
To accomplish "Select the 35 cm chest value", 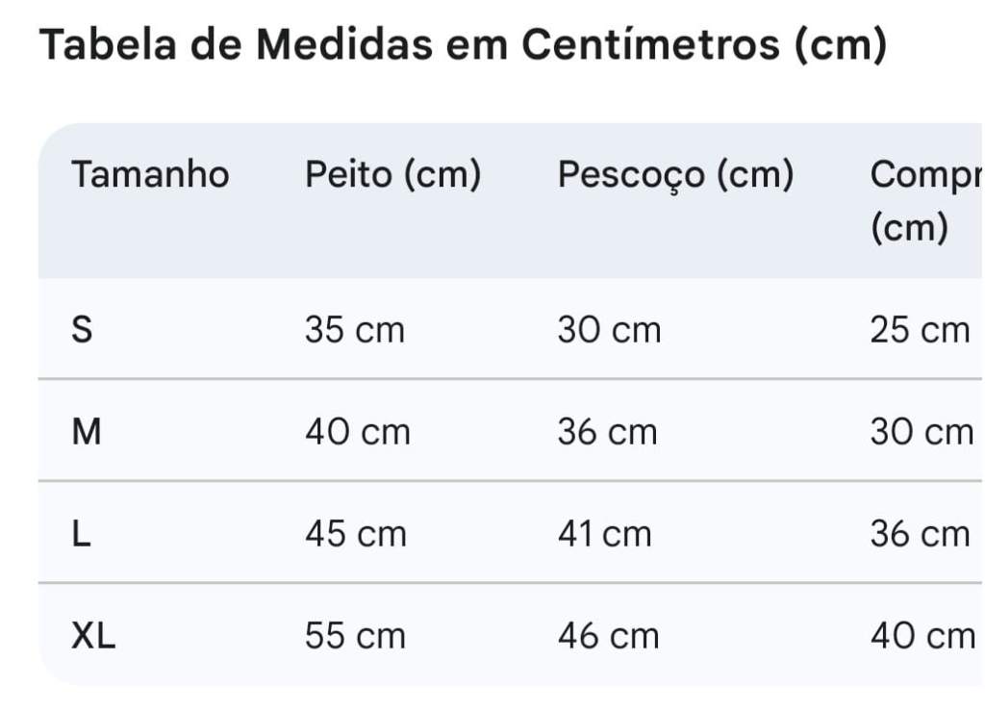I will 355,330.
